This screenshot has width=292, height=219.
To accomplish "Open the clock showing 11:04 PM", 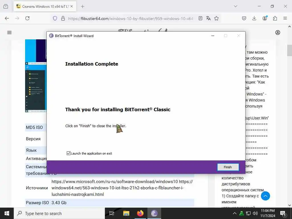I will (267, 213).
